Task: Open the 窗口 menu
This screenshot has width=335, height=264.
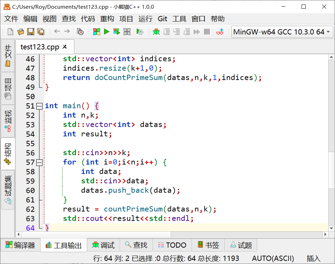Action: [x=198, y=19]
